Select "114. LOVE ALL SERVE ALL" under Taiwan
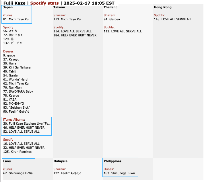204x182 pixels. (x=73, y=31)
